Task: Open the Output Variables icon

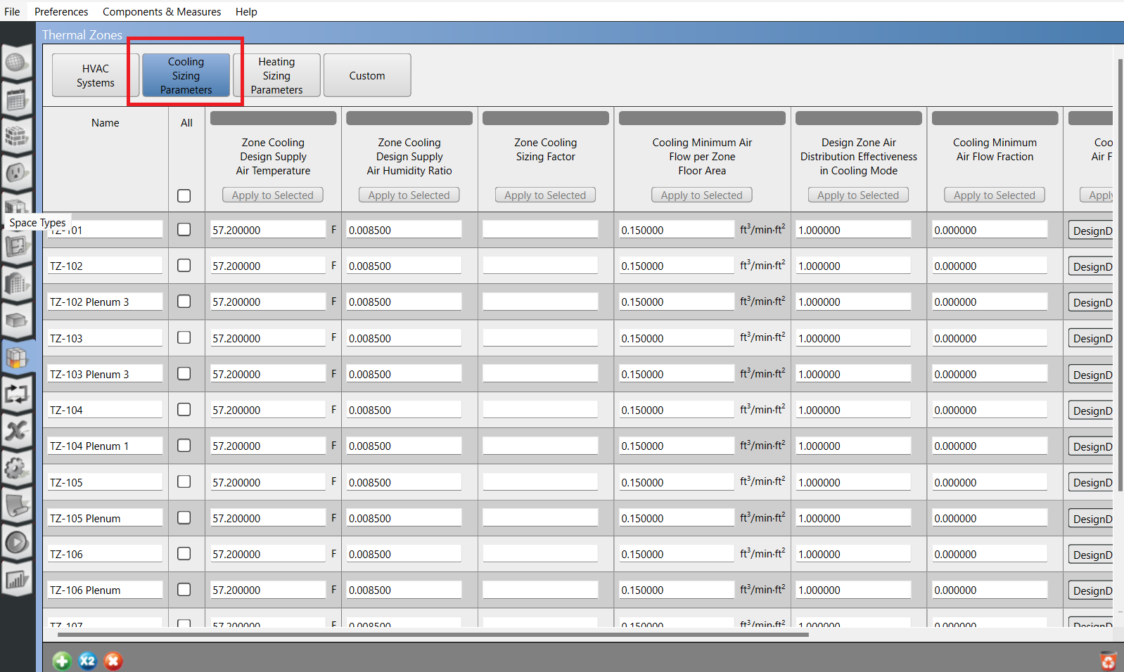Action: click(17, 431)
